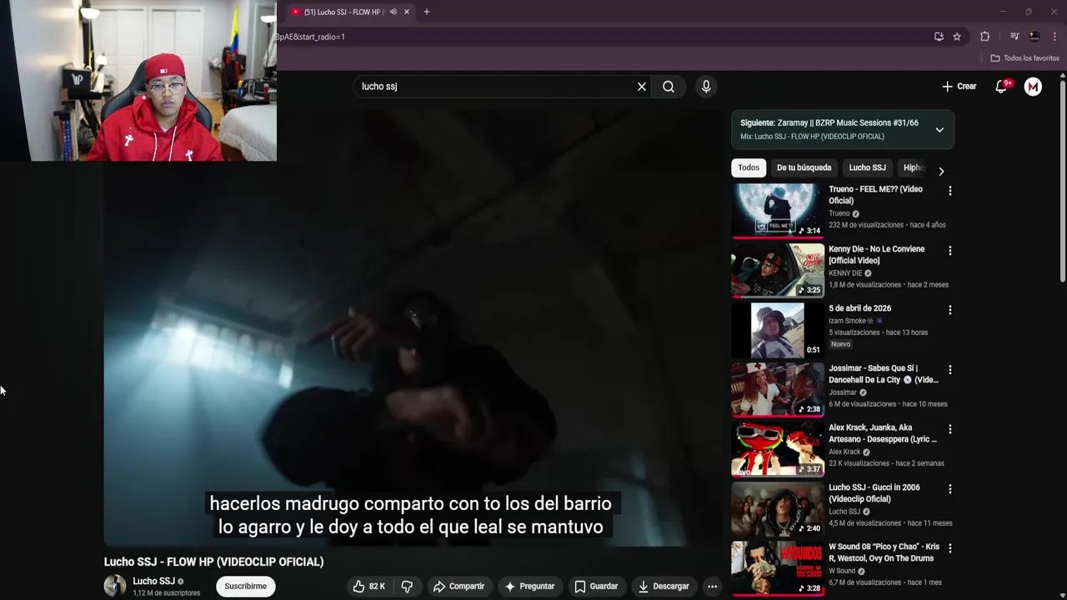Open options menu for Trueno FEEL ME??
The width and height of the screenshot is (1067, 600).
(x=950, y=191)
